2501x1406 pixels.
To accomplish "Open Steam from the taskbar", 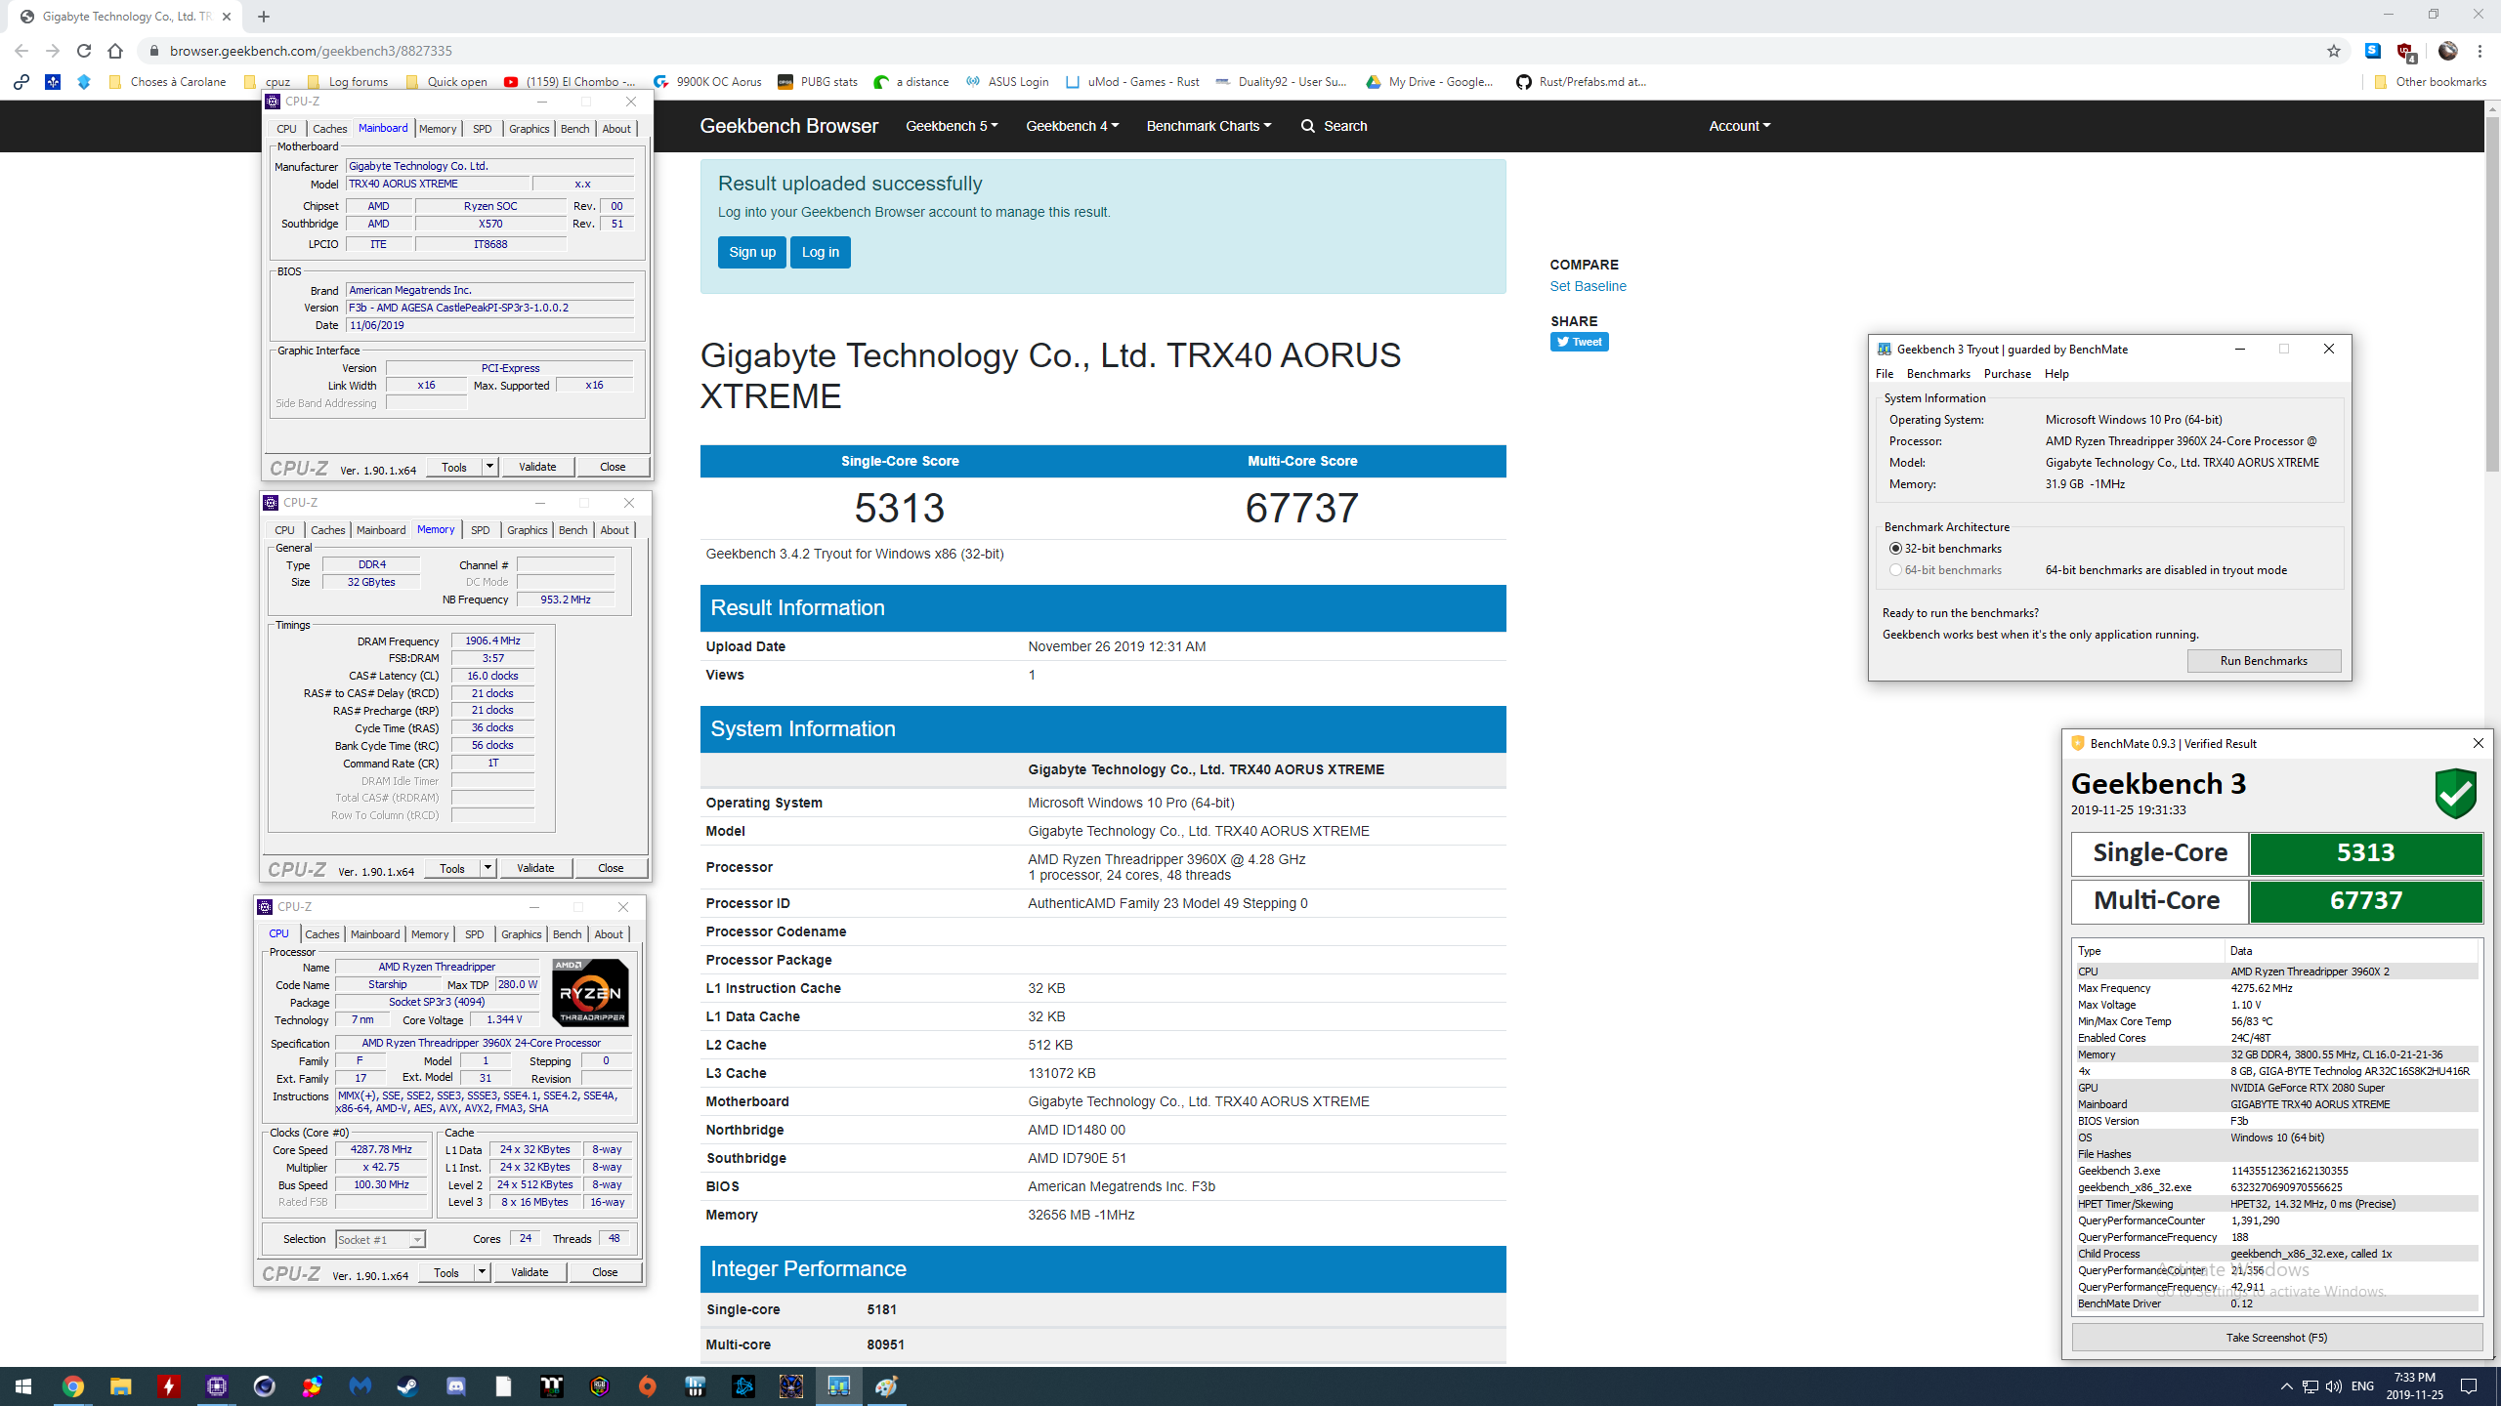I will [407, 1386].
